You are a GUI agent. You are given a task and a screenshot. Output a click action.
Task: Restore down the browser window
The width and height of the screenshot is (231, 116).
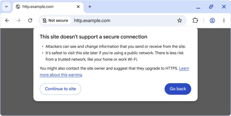tap(211, 7)
